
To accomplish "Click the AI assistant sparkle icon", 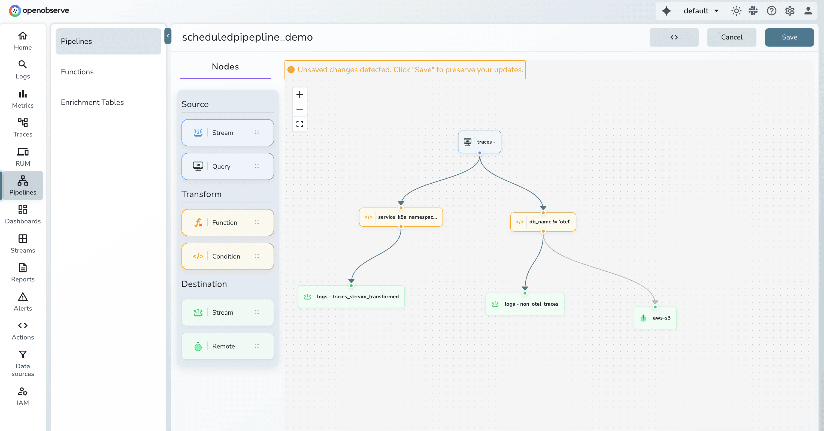I will (666, 11).
